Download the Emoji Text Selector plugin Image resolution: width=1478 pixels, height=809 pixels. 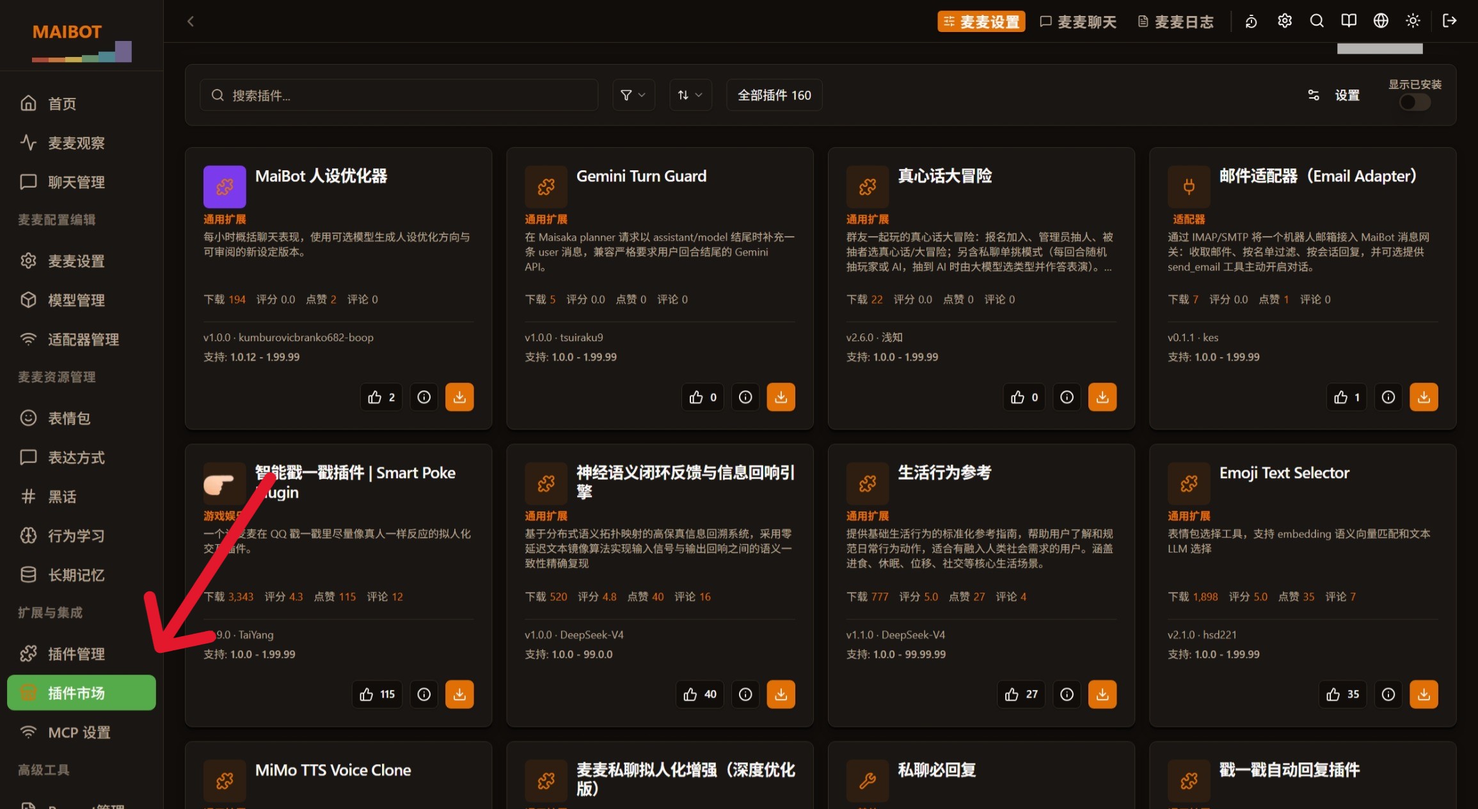1424,694
